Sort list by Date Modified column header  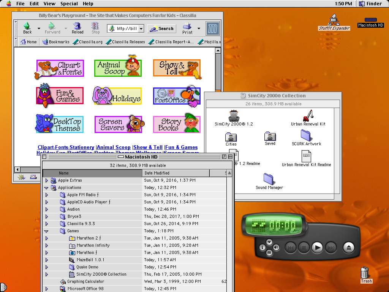pyautogui.click(x=176, y=173)
